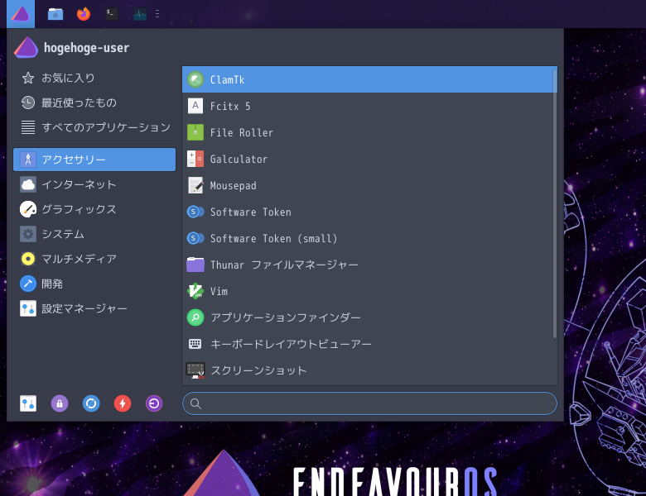Click the Software Token (small) icon
Screen dimensions: 646x496
tap(195, 238)
